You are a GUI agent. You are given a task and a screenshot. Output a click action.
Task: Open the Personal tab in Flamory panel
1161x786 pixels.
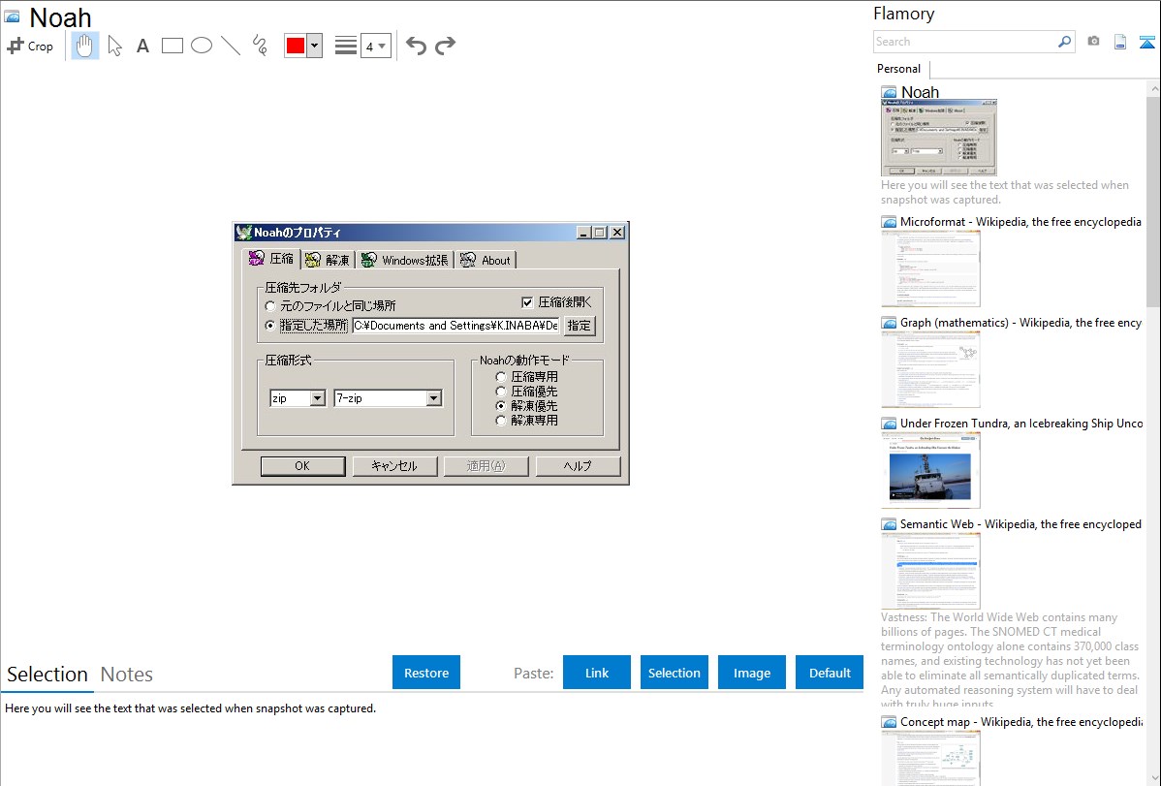point(899,69)
